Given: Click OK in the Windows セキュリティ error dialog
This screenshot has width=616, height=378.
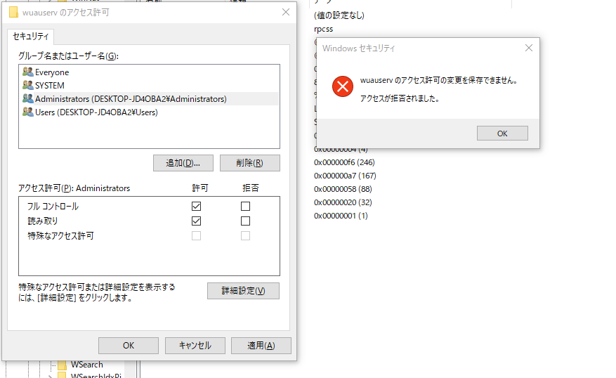Looking at the screenshot, I should pos(502,133).
